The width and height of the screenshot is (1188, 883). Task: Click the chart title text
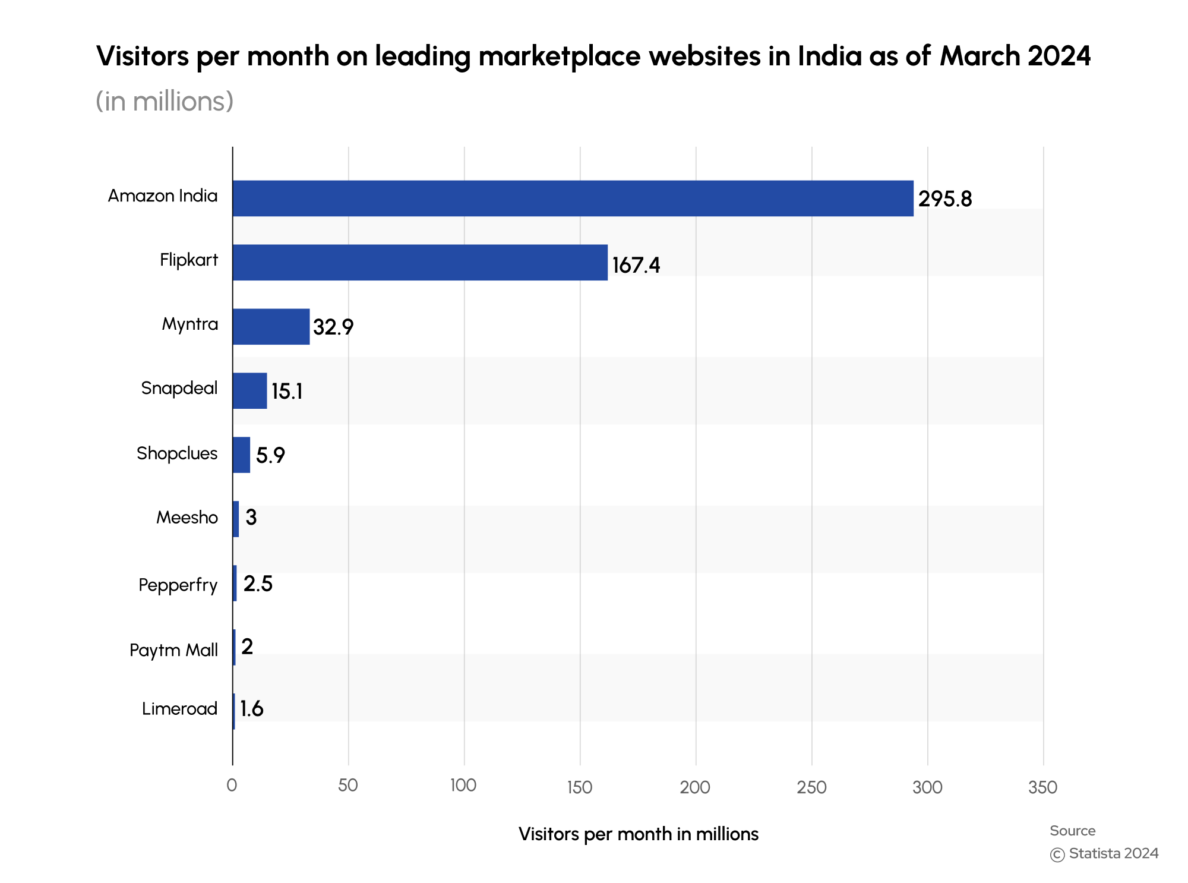(x=593, y=56)
